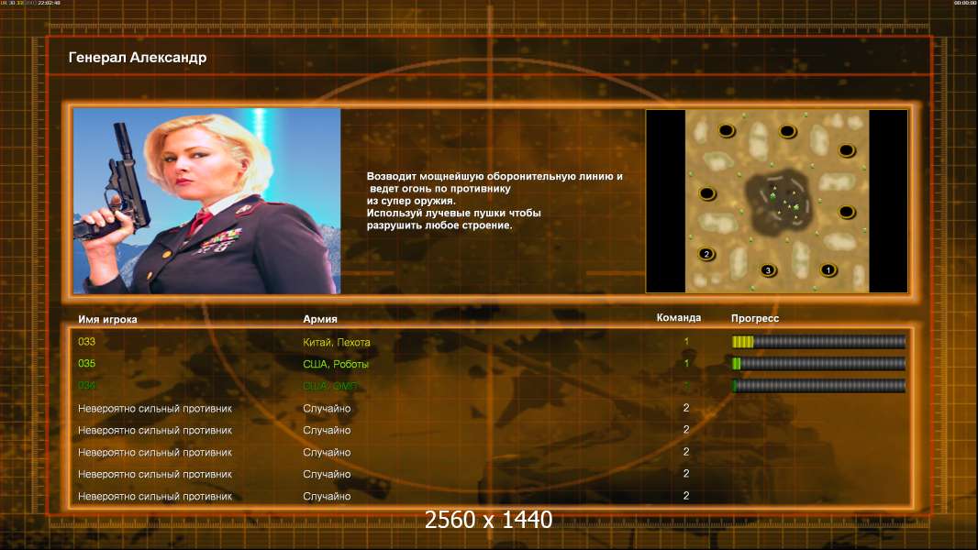Click player 034's loading progress bar

(x=818, y=386)
